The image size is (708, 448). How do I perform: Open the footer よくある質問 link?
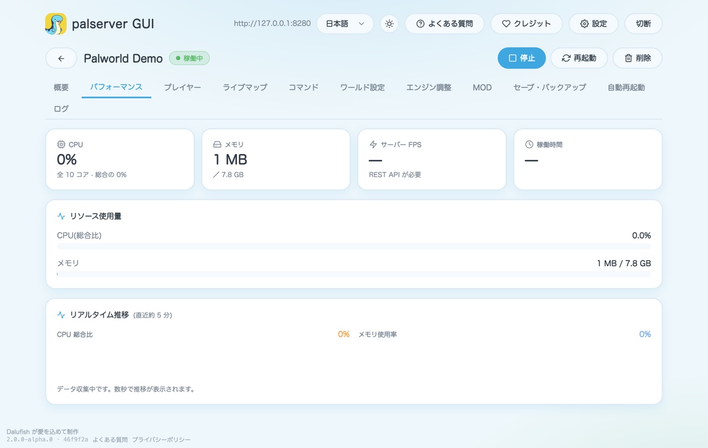pos(110,439)
